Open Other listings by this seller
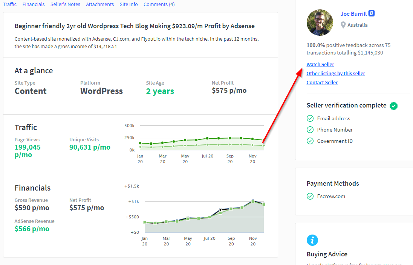This screenshot has height=265, width=413. [336, 73]
